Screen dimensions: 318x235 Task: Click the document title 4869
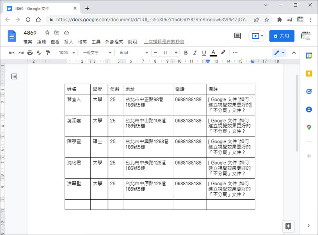pyautogui.click(x=30, y=33)
